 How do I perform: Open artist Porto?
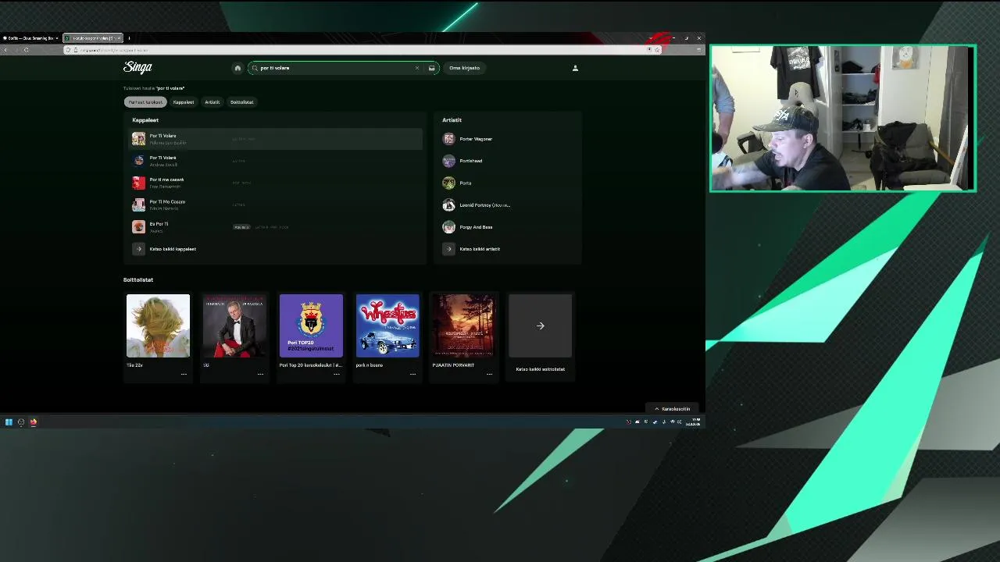(465, 183)
